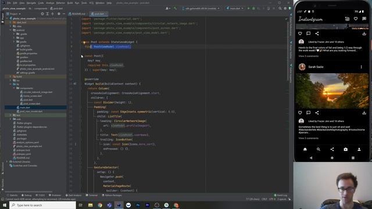This screenshot has width=372, height=209.
Task: Open heart activity icon in Instantgram header
Action: (x=356, y=19)
